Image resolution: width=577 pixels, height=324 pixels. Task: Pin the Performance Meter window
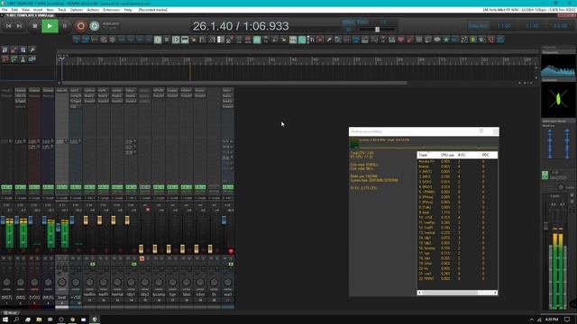click(481, 131)
